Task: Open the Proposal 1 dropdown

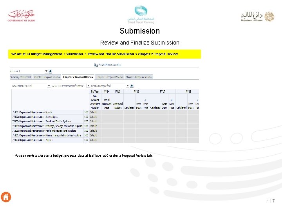Action: [46, 71]
